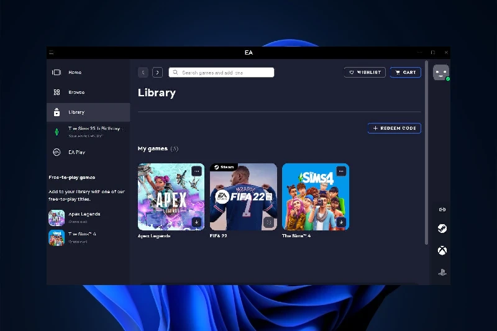The width and height of the screenshot is (497, 331).
Task: Open the profile avatar
Action: point(441,73)
